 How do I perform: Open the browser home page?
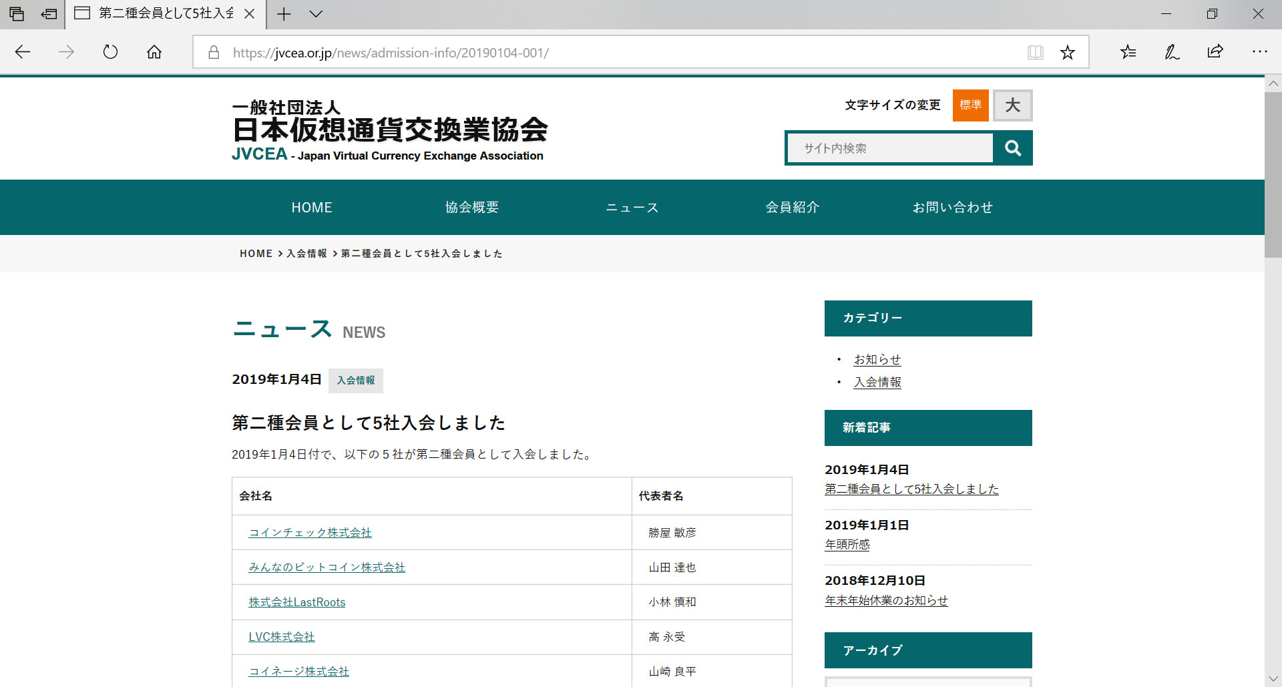coord(154,52)
